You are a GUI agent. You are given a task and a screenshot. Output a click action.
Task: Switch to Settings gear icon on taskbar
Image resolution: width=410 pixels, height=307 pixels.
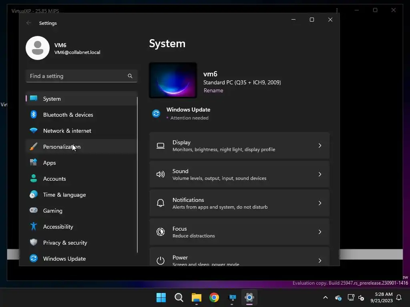249,297
